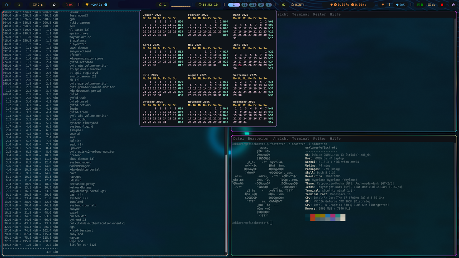Viewport: 459px width, 258px height.
Task: Click the NetworkManager process line
Action: pyautogui.click(x=48, y=187)
